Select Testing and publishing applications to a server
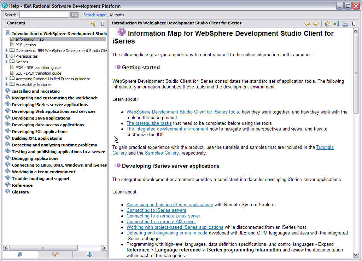The image size is (362, 261). pos(58,151)
